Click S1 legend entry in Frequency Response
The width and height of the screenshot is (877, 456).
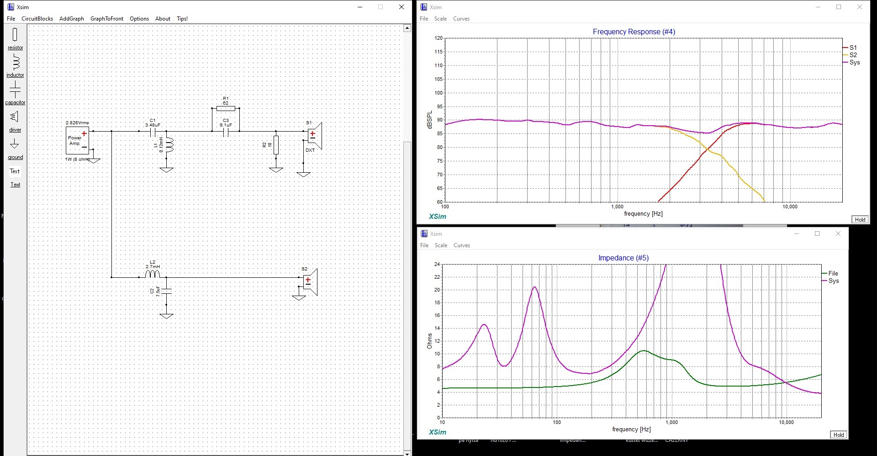[x=850, y=48]
